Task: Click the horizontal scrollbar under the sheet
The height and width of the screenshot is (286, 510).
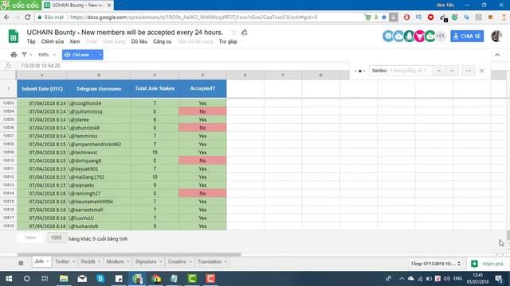Action: pyautogui.click(x=129, y=254)
